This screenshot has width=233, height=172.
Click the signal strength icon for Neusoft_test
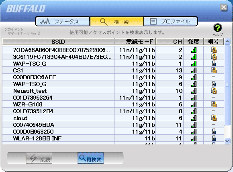[194, 90]
